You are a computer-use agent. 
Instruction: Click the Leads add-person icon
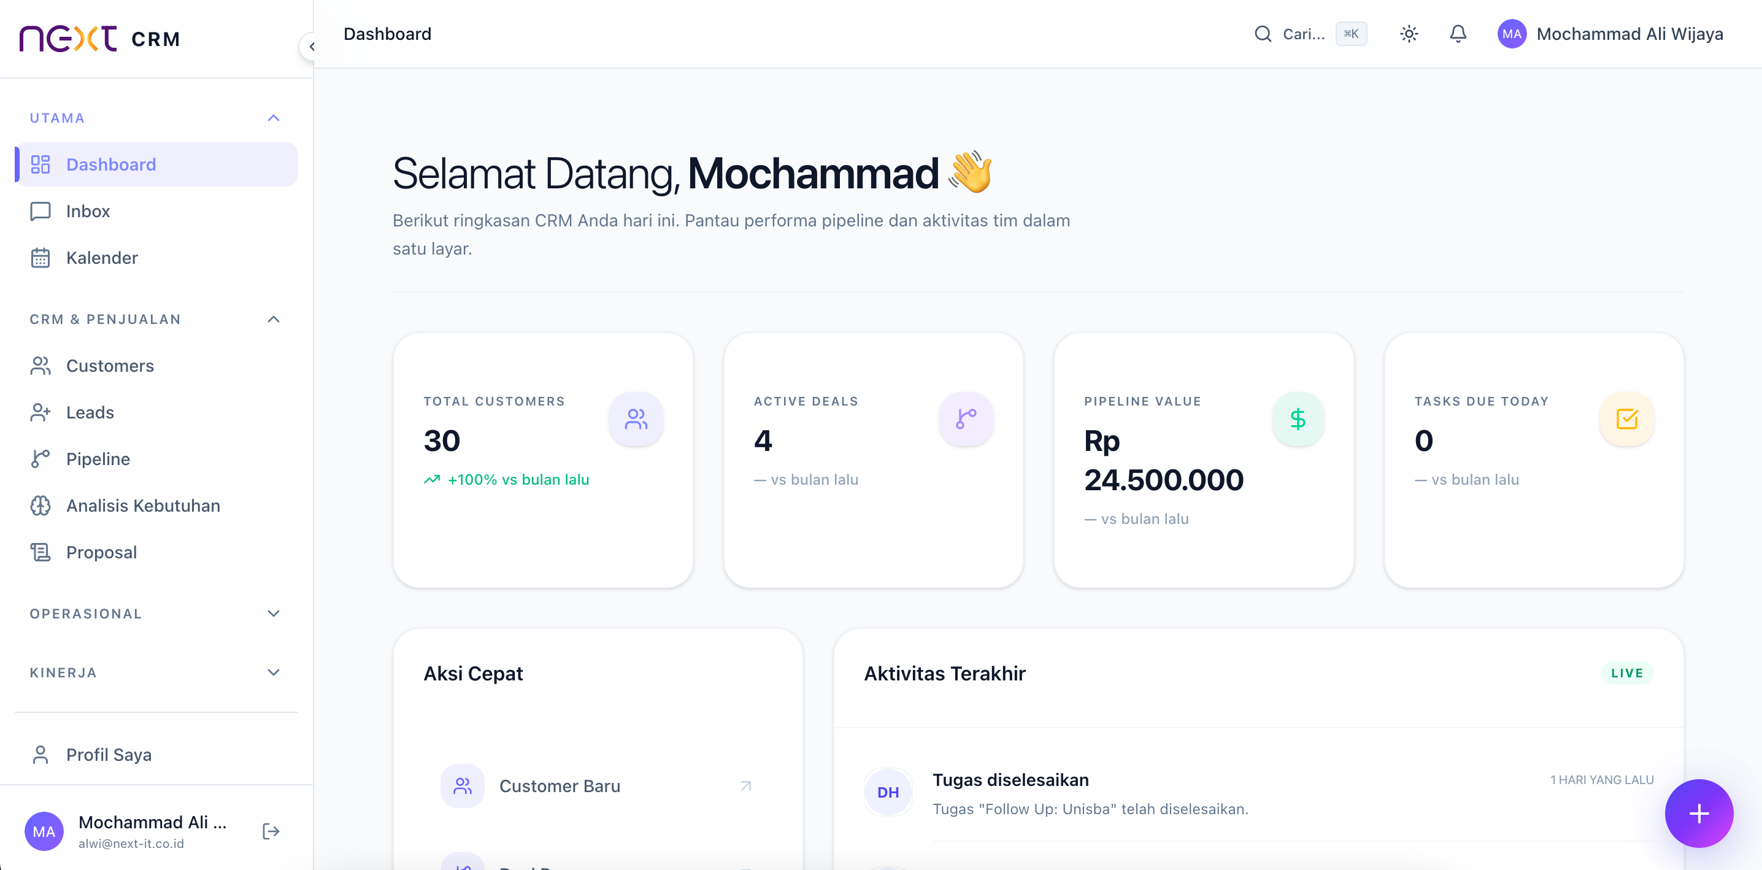tap(40, 412)
